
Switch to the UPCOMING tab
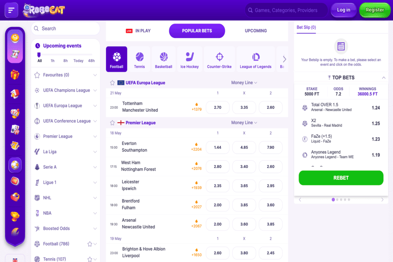click(255, 31)
